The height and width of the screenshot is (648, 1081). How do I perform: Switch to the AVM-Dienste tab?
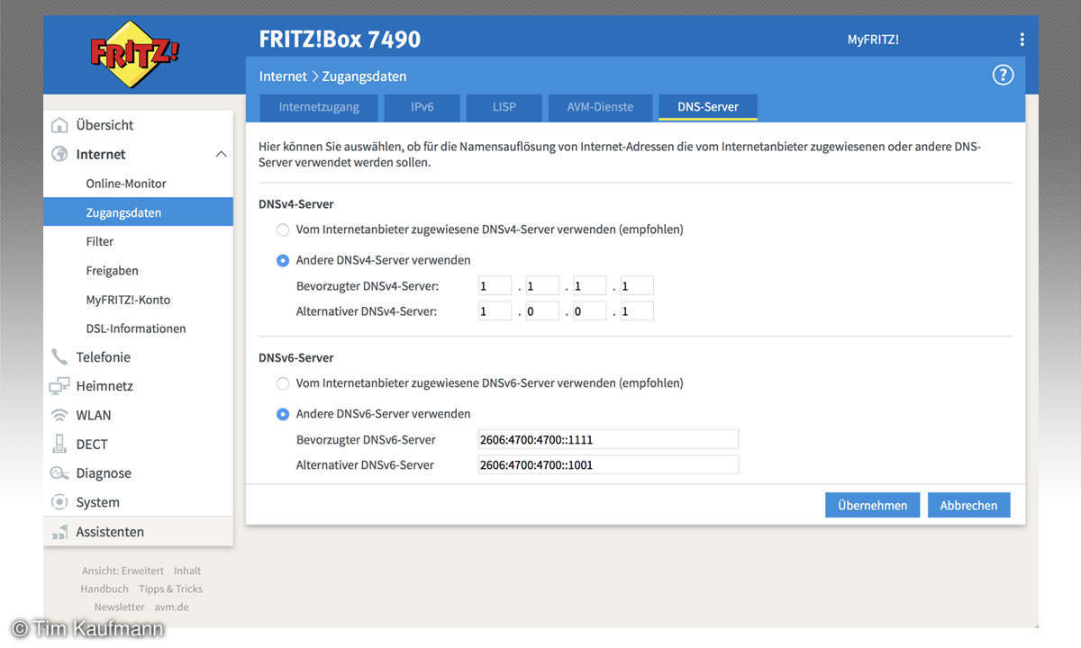pos(600,107)
